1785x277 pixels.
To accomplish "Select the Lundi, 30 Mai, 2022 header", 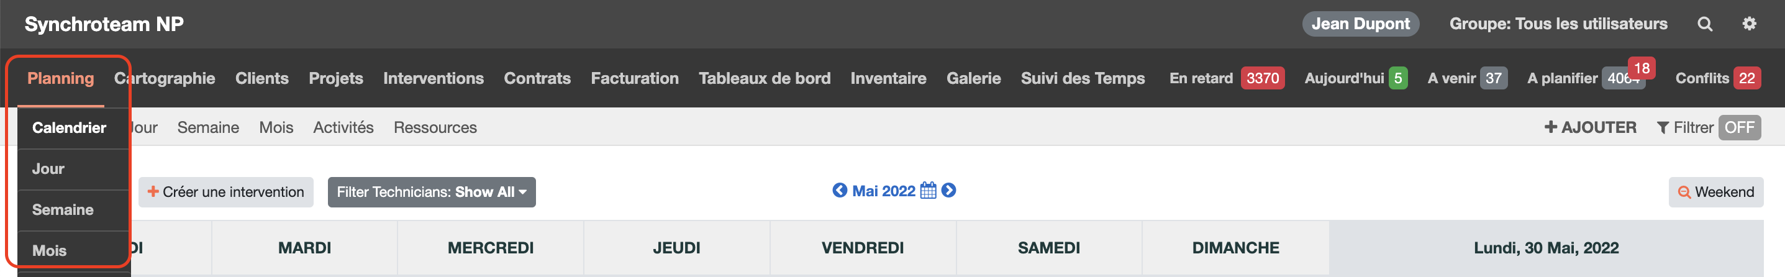I will coord(1545,248).
